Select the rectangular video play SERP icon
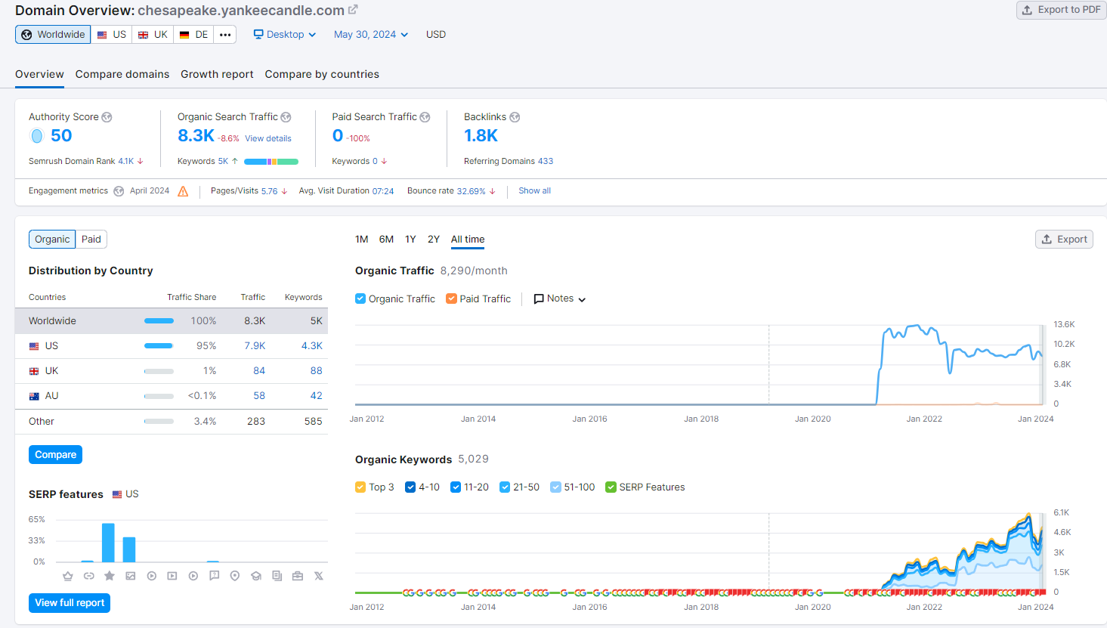1107x628 pixels. click(172, 576)
